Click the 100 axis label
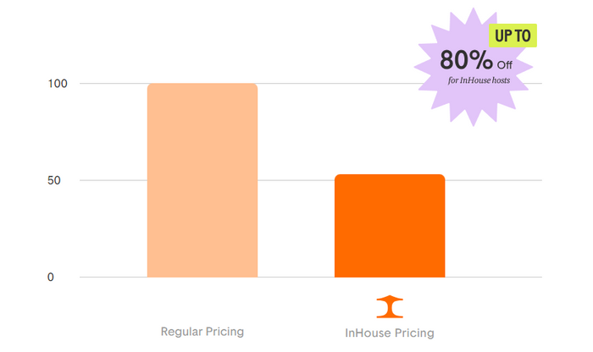The height and width of the screenshot is (352, 593). click(x=58, y=84)
